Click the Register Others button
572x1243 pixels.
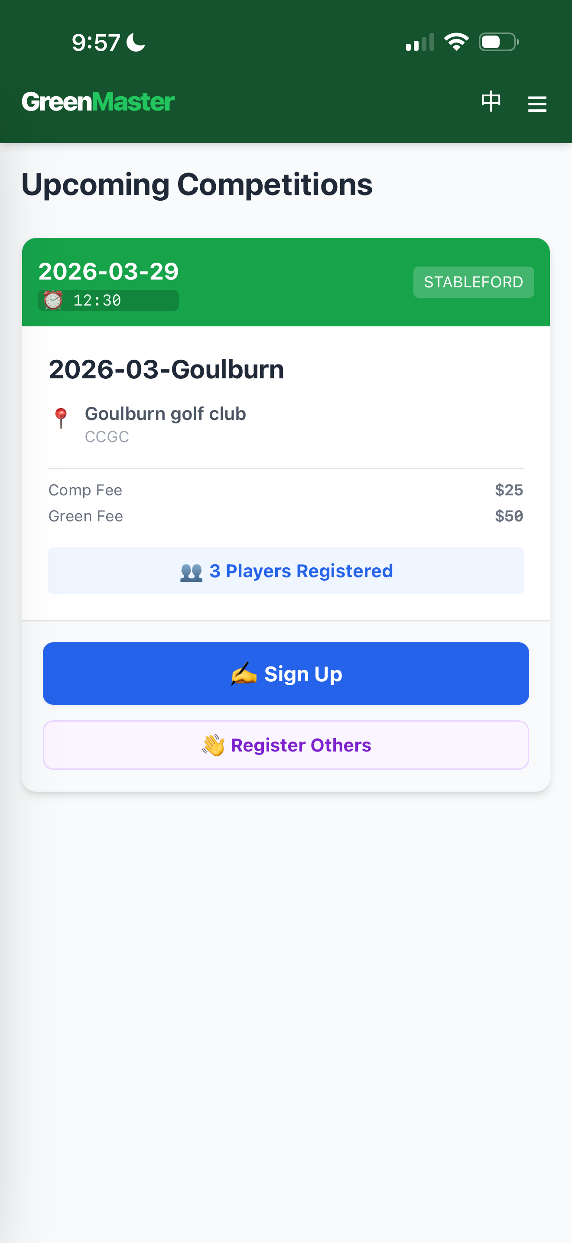pyautogui.click(x=286, y=745)
